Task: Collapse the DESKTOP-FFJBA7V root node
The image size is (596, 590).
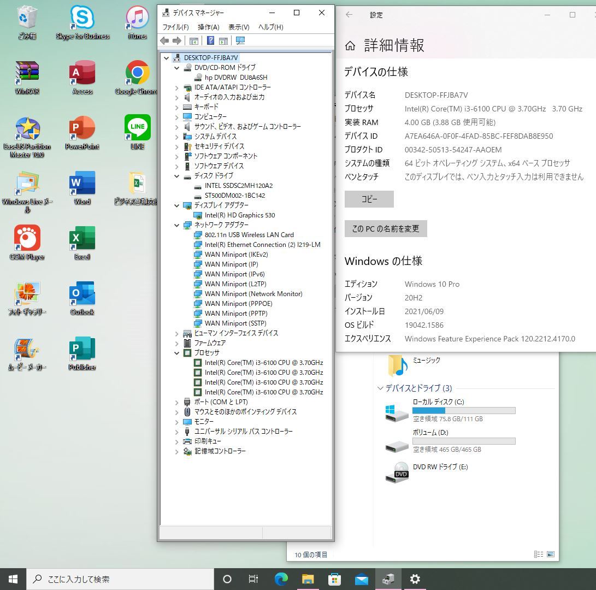Action: point(167,58)
